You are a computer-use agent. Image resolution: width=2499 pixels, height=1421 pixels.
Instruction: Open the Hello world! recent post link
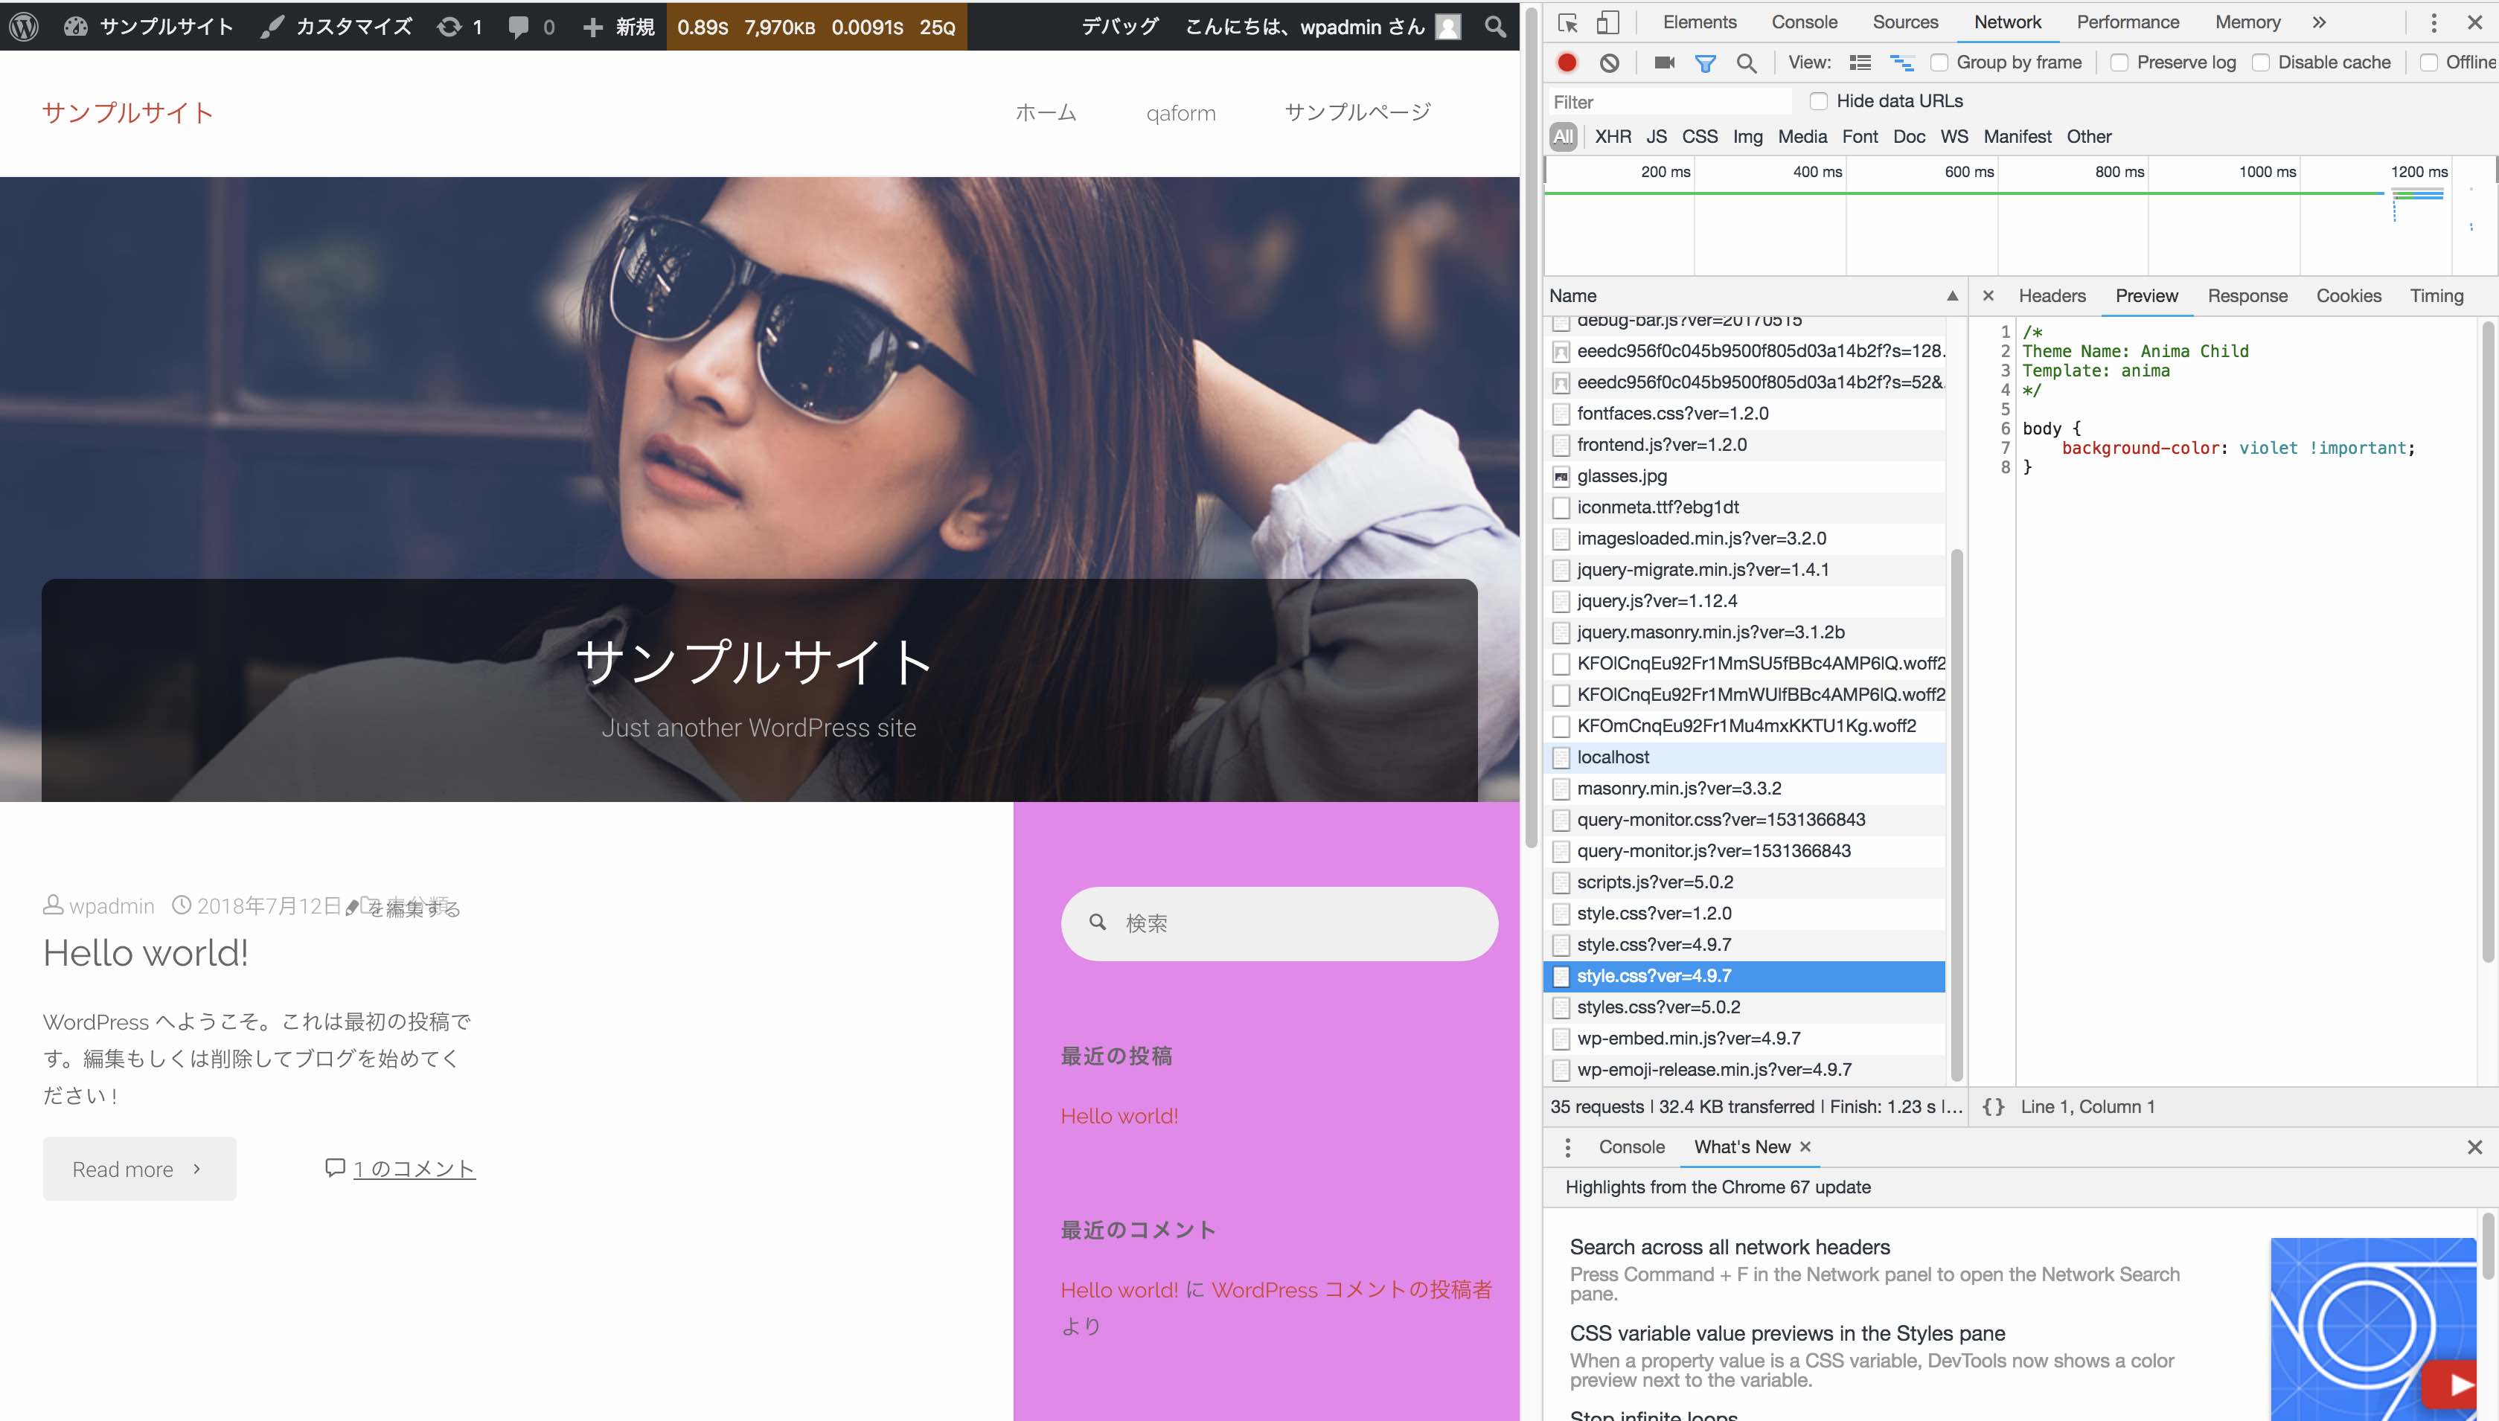(x=1119, y=1115)
